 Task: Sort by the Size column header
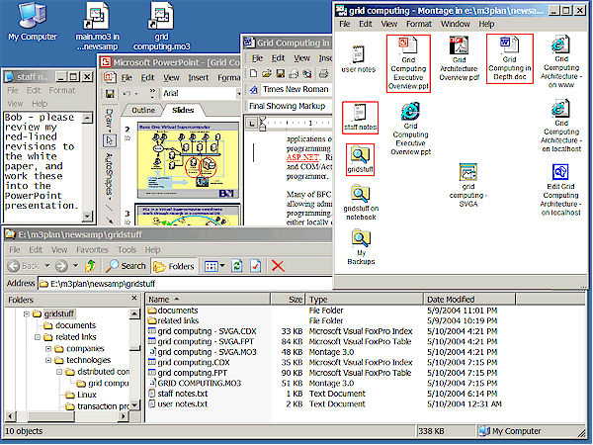[x=289, y=300]
